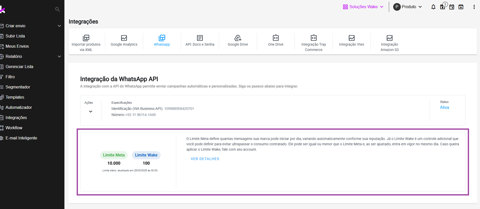This screenshot has width=480, height=209.
Task: Click the Integração Amazon S3 icon
Action: [x=390, y=38]
